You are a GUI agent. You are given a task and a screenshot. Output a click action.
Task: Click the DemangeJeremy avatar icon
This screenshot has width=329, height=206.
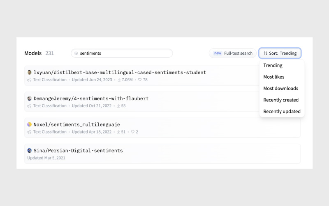pyautogui.click(x=30, y=98)
